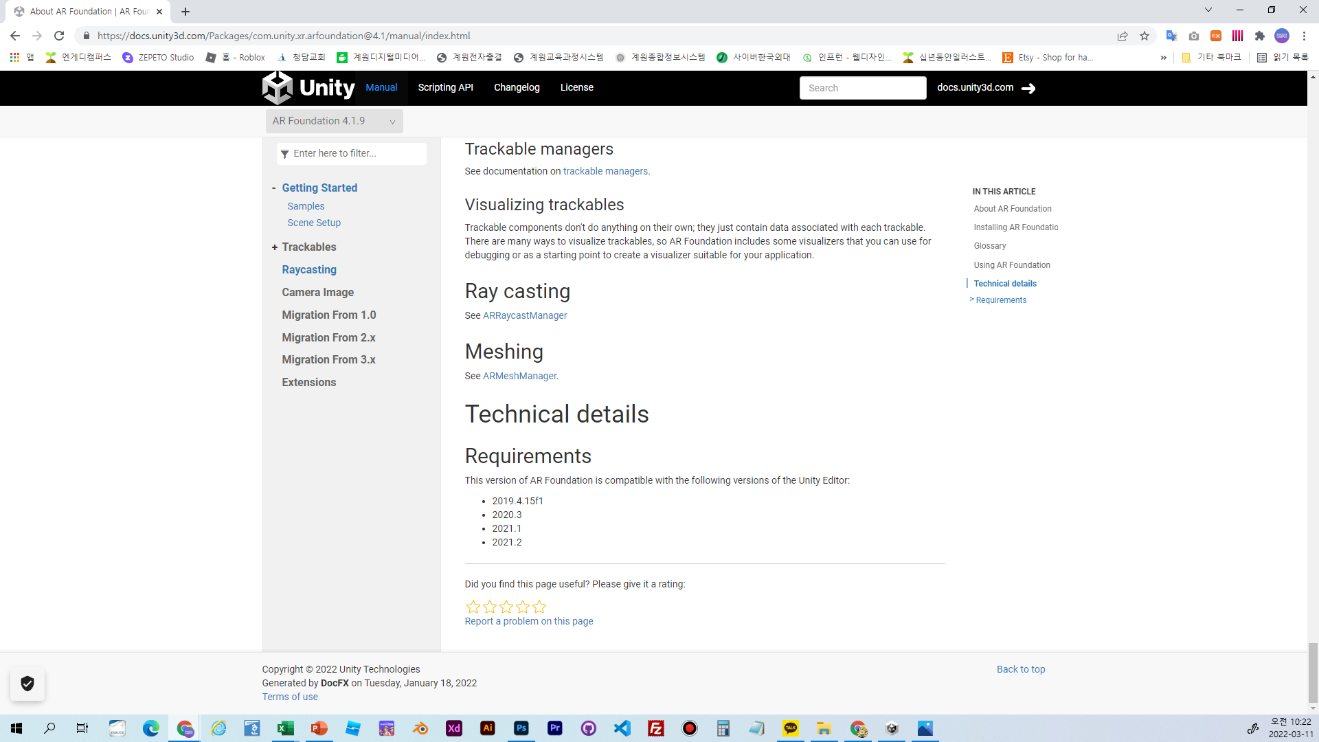Click the pink striped bars extension icon

[1238, 36]
